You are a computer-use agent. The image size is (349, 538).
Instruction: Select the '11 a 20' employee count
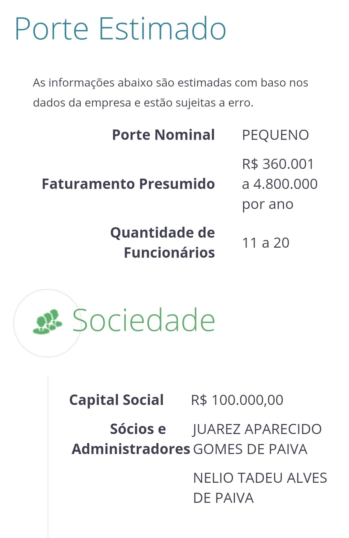[x=266, y=243]
